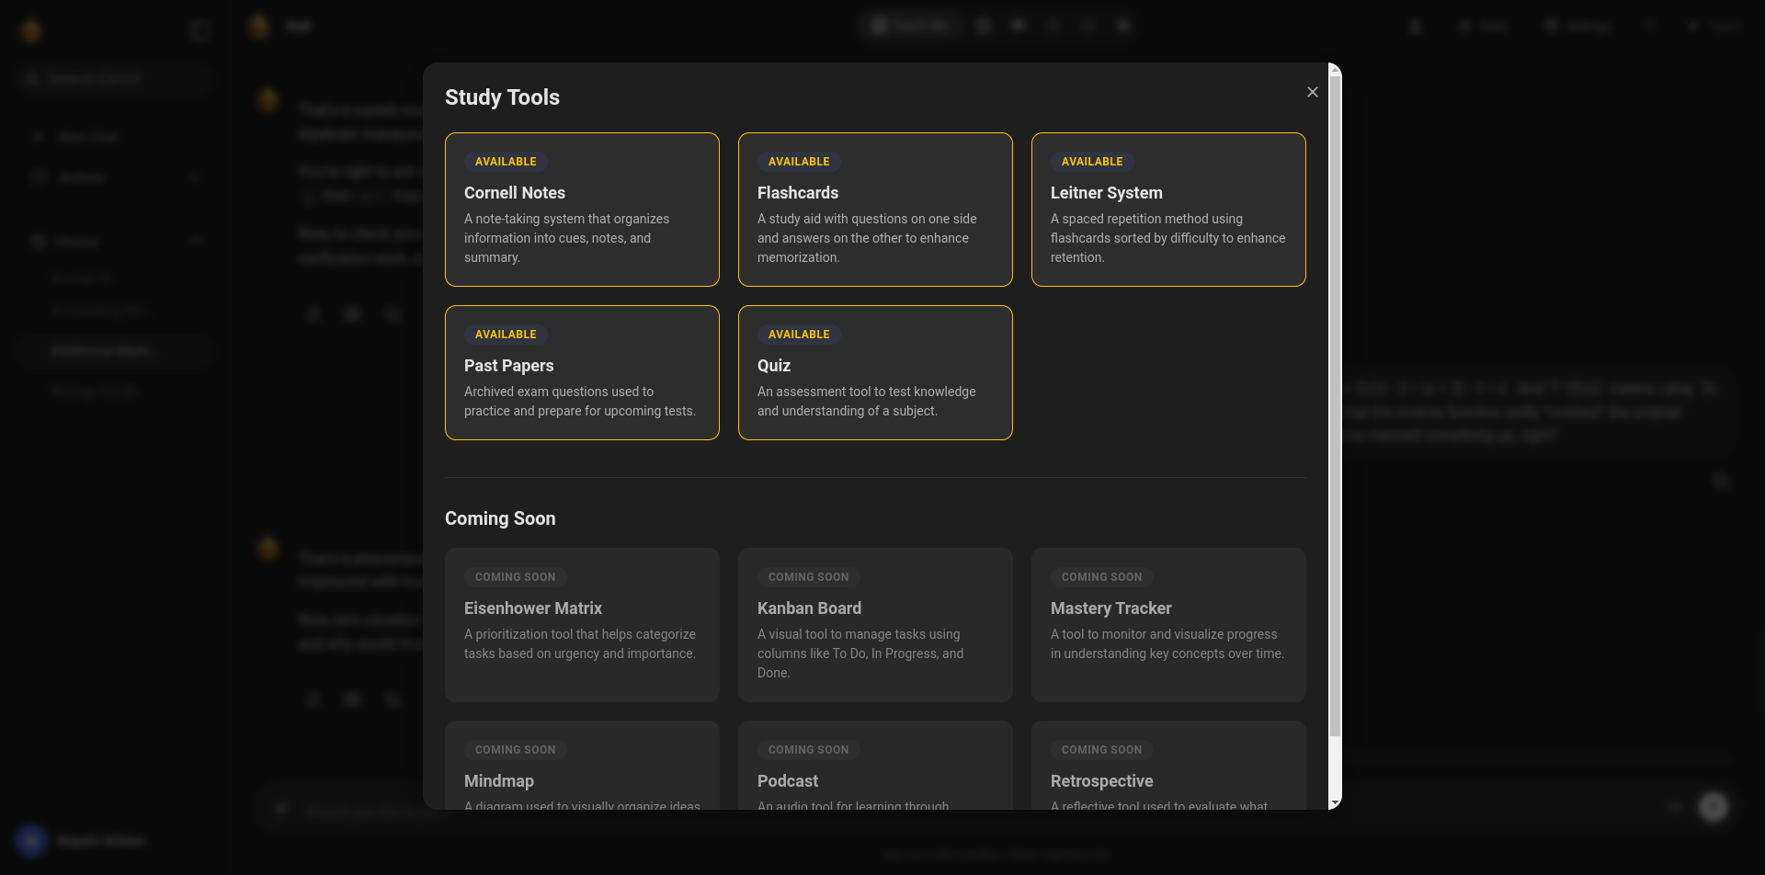Open the Cornell Notes tool card

[582, 210]
